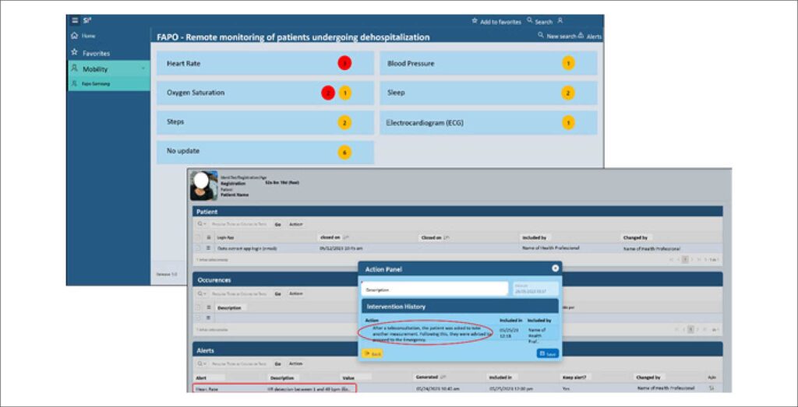The width and height of the screenshot is (798, 407).
Task: Click the Add to favorites star icon
Action: point(475,21)
